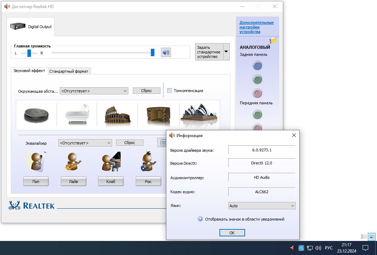The height and width of the screenshot is (255, 377).
Task: Pick the club pianist equalizer icon
Action: (111, 161)
